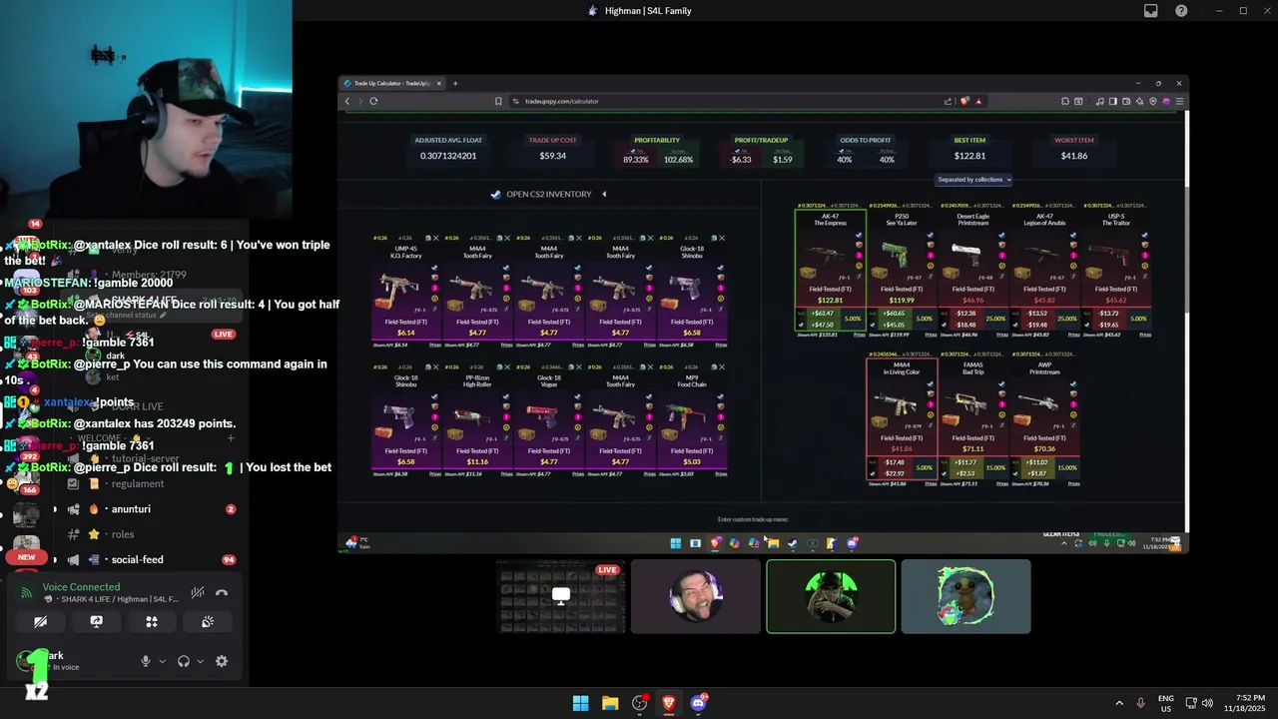Open a new tab in streamed browser

[455, 83]
